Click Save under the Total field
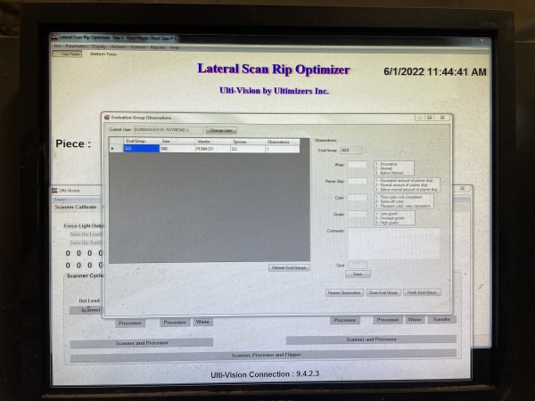Viewport: 535px width, 401px height. (357, 274)
